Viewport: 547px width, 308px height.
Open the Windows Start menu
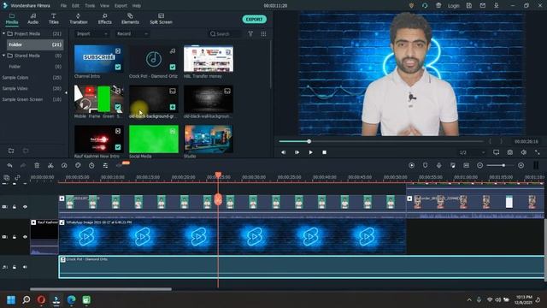coord(11,299)
